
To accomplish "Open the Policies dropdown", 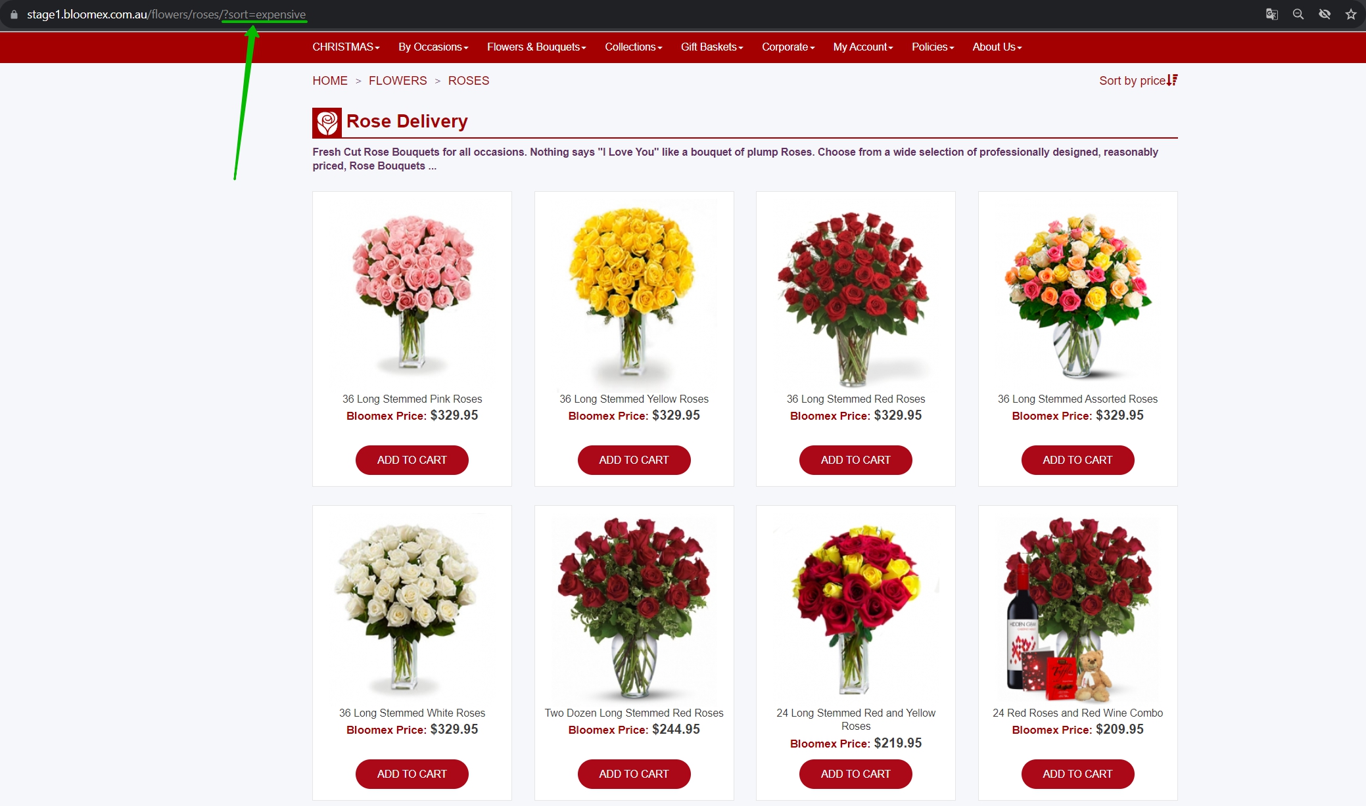I will pos(933,47).
